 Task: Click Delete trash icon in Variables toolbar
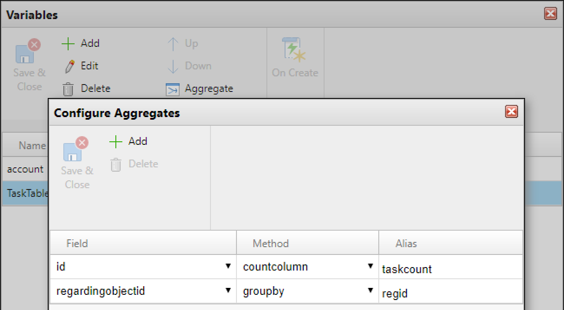tap(68, 89)
